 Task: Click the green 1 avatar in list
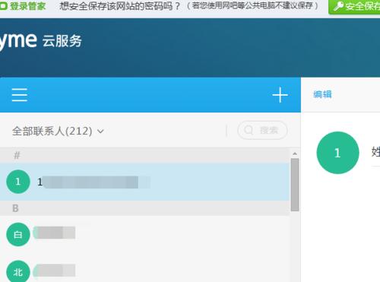click(x=18, y=182)
